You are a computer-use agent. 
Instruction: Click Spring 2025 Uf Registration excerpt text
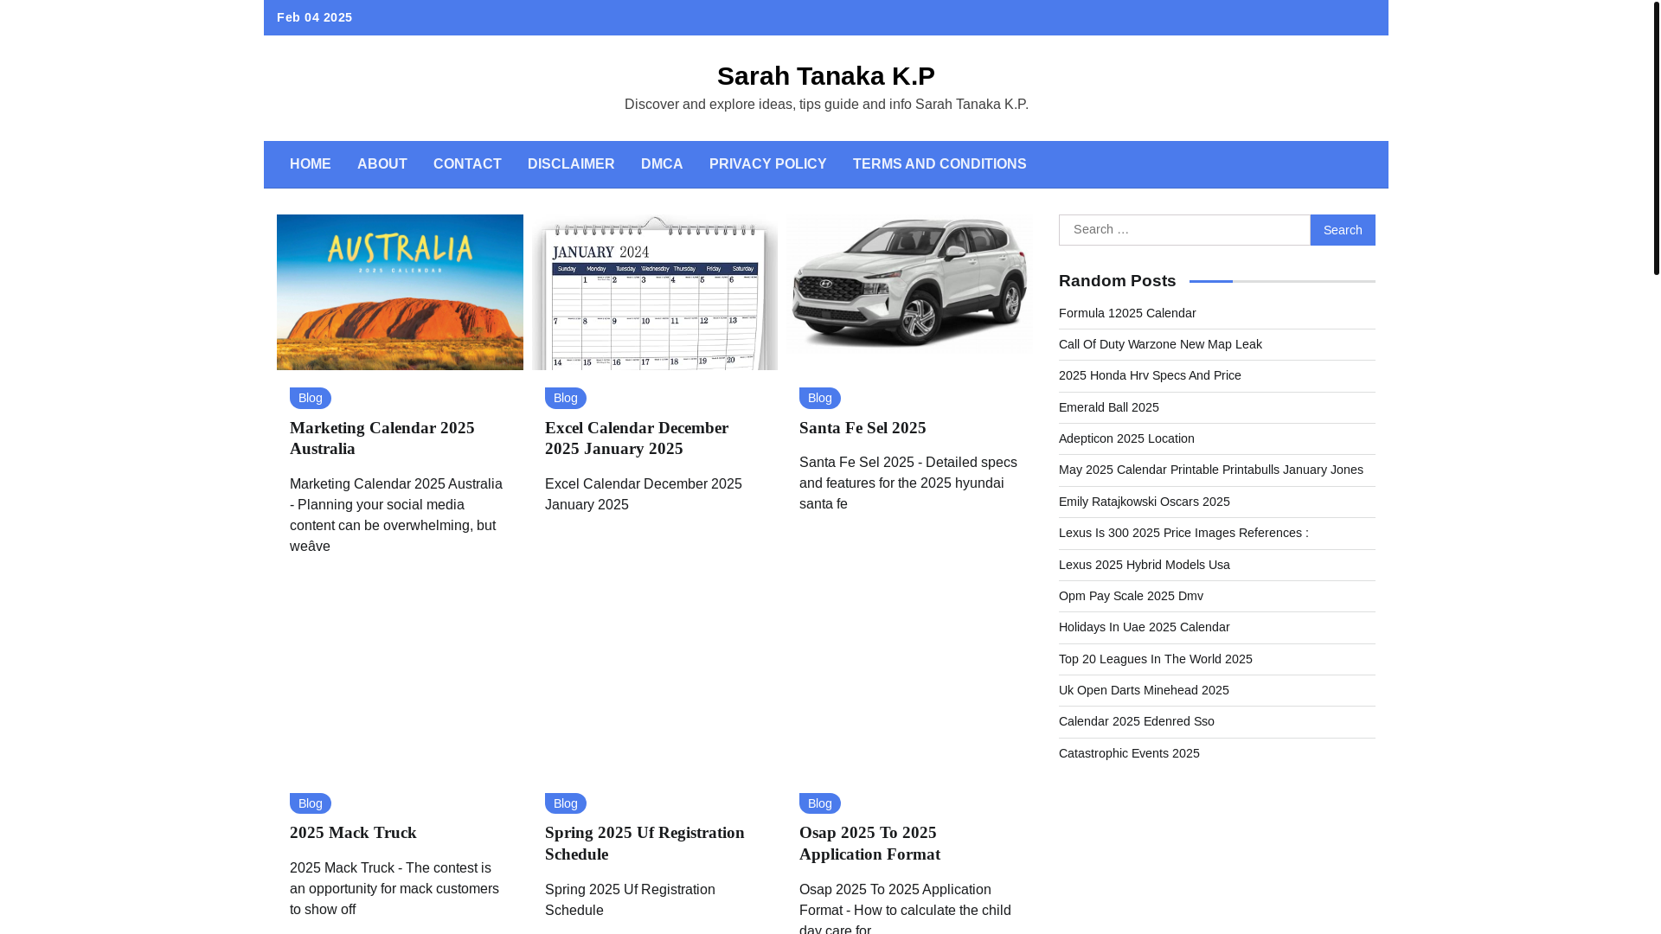point(630,900)
